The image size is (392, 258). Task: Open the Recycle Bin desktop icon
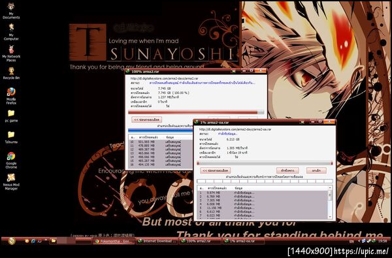11,73
